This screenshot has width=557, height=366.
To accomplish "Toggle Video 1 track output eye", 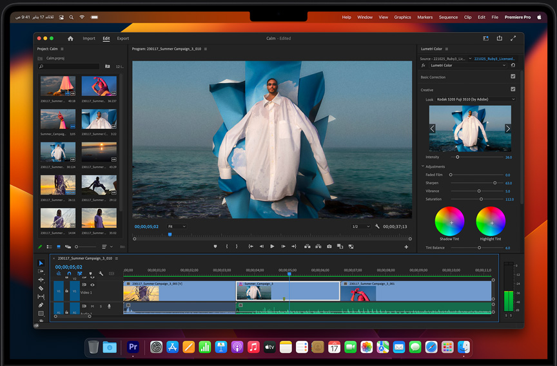I will tap(92, 285).
